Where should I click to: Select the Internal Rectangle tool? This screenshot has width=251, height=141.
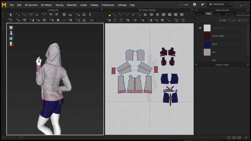[170, 15]
